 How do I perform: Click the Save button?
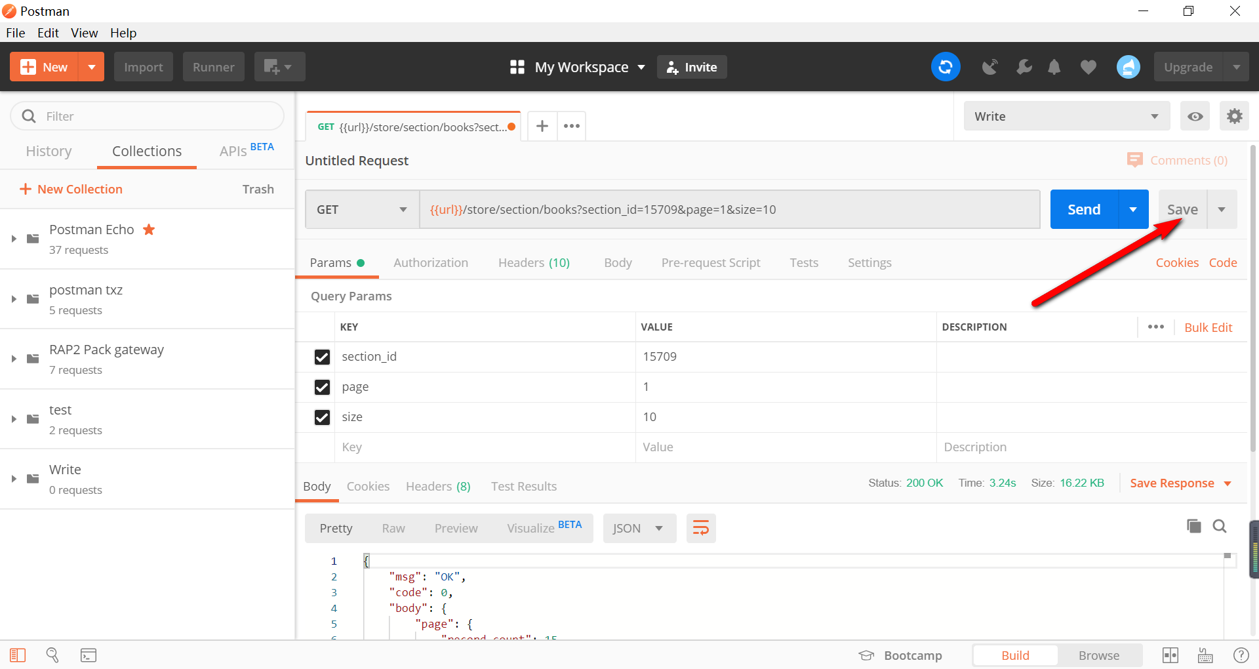pos(1182,209)
